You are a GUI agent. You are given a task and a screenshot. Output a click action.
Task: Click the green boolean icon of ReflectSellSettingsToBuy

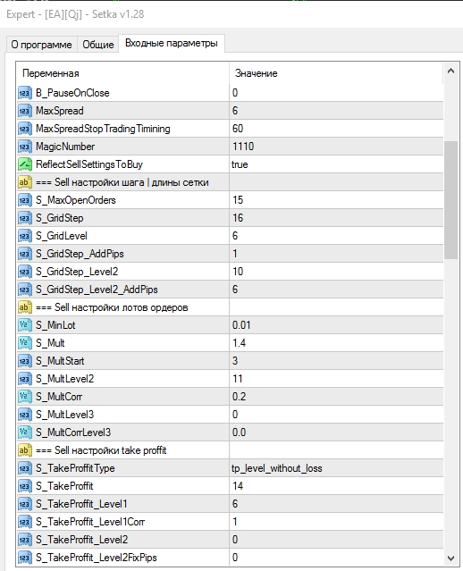click(25, 164)
